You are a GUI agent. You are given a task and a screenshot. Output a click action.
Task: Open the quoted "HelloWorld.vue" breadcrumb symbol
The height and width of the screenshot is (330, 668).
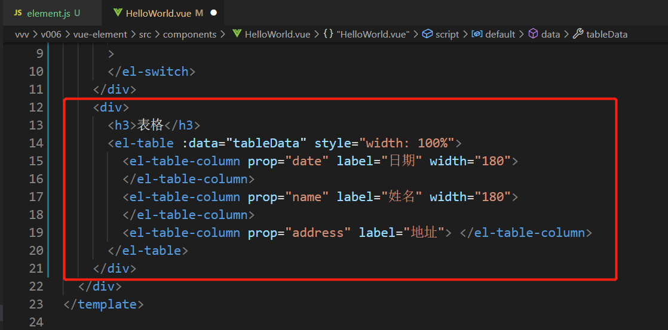[x=373, y=35]
